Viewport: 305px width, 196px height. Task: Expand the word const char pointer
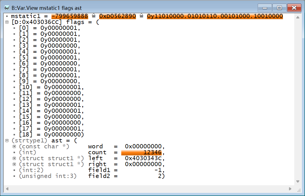click(x=14, y=147)
